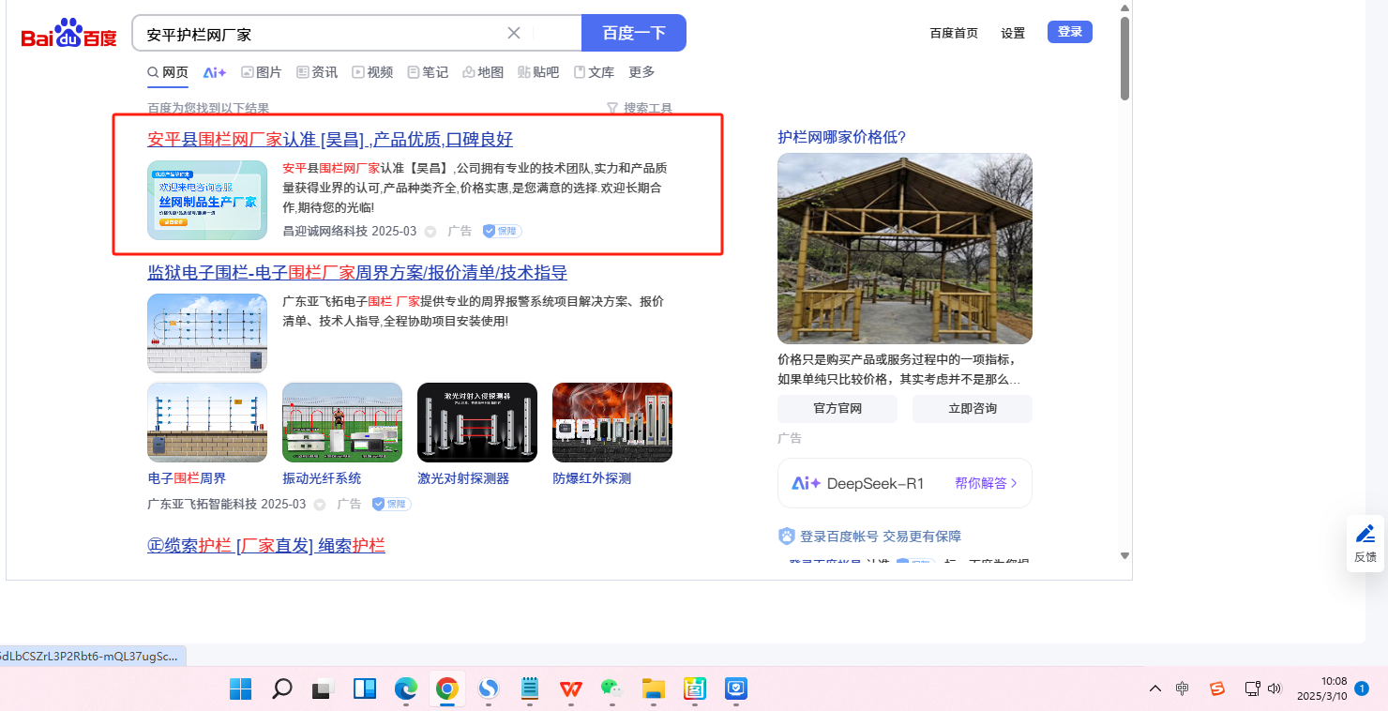Switch to the 资讯 tab
1388x711 pixels.
point(317,72)
